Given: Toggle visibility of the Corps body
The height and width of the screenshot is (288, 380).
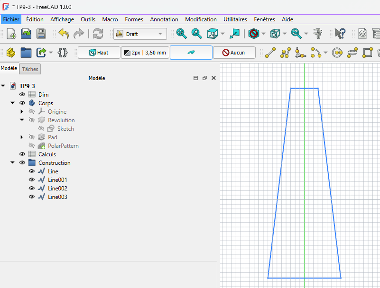Looking at the screenshot, I should [22, 103].
